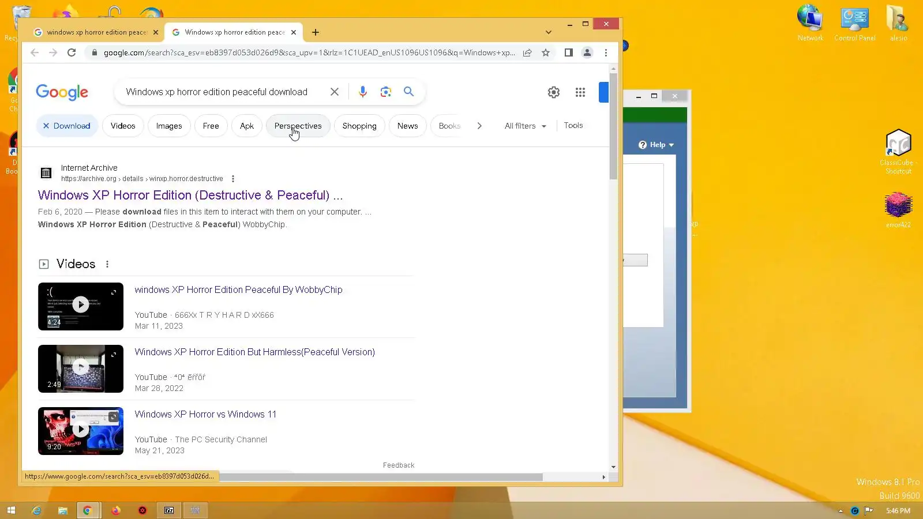This screenshot has height=519, width=923.
Task: Open Windows XP Horror vs Windows 11 link
Action: (x=206, y=414)
